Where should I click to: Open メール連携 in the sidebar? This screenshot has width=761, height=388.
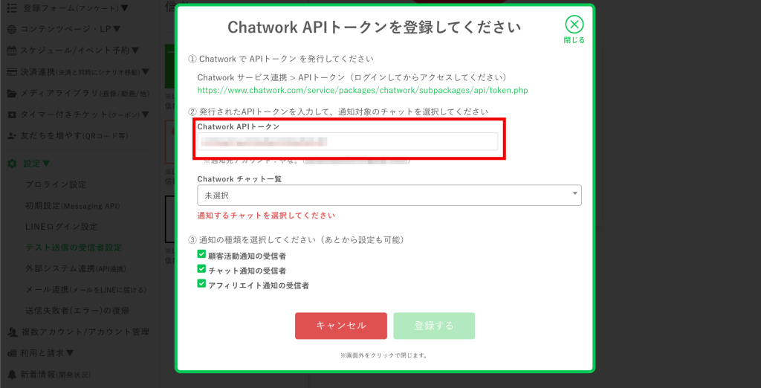[86, 290]
